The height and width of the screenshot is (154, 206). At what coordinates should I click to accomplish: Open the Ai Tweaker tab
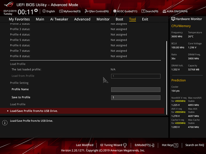(59, 19)
